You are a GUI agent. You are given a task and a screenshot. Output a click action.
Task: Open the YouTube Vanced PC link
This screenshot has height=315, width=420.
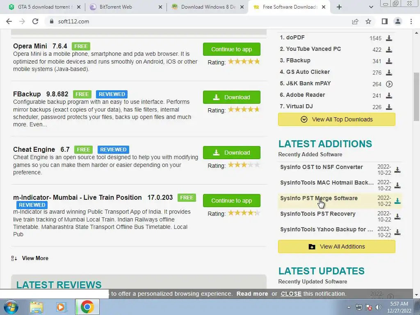pyautogui.click(x=313, y=49)
